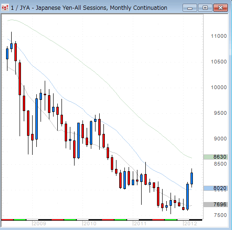Click the 10500 price axis label
Viewport: 232px width, 230px height.
pos(218,62)
